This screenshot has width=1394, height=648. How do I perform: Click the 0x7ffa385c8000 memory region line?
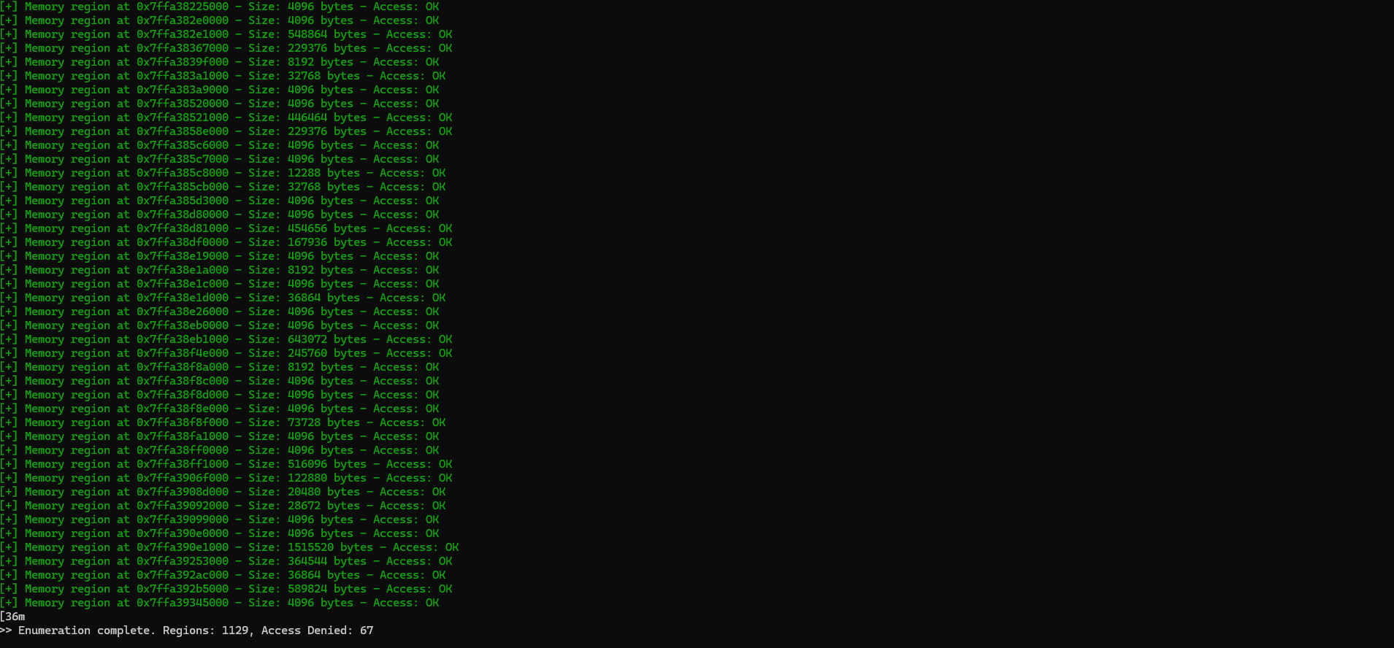point(223,173)
